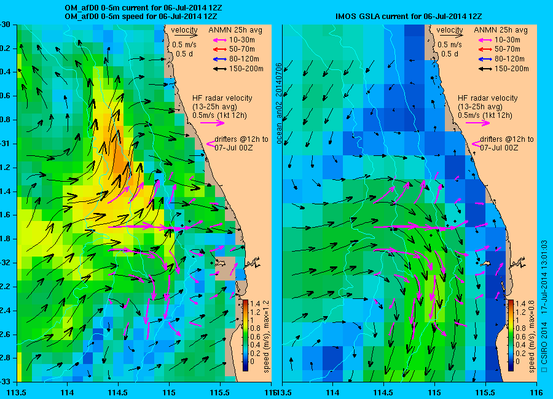
Task: Click the '150-200m' label in left legend
Action: 246,69
